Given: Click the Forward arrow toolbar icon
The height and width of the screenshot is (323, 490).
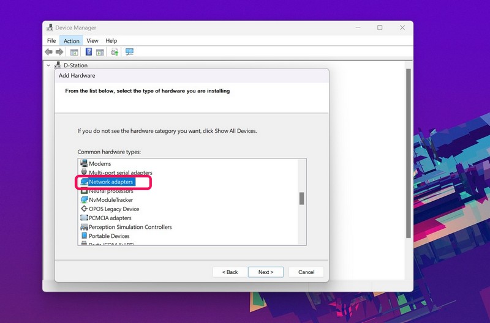Looking at the screenshot, I should tap(59, 52).
